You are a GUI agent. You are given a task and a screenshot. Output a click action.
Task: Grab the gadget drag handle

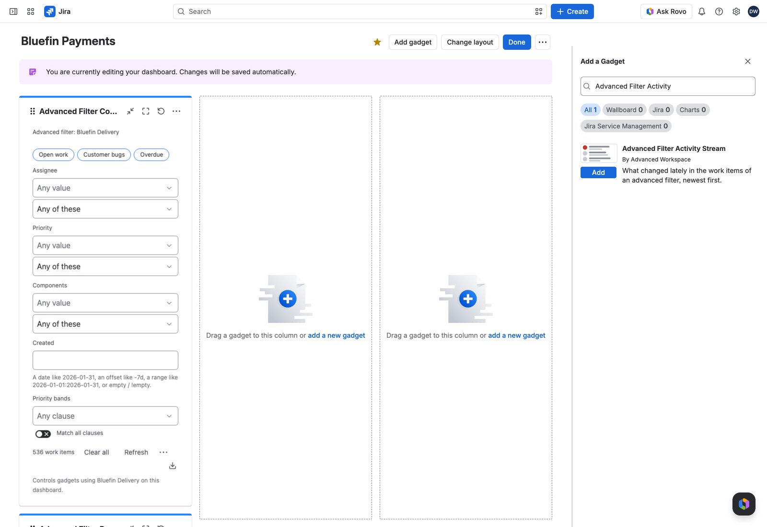pyautogui.click(x=33, y=111)
